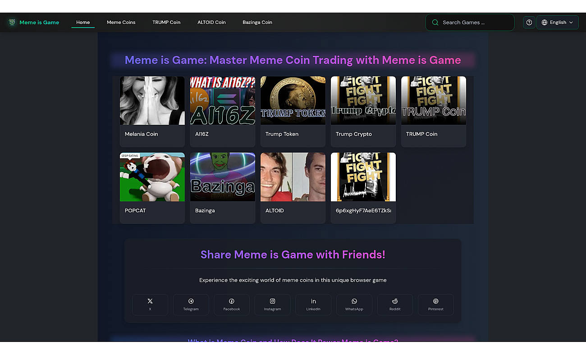Select Bazinga Coin in the top navigation
This screenshot has height=355, width=586.
tap(257, 22)
